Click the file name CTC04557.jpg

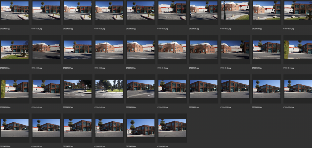pyautogui.click(x=68, y=146)
